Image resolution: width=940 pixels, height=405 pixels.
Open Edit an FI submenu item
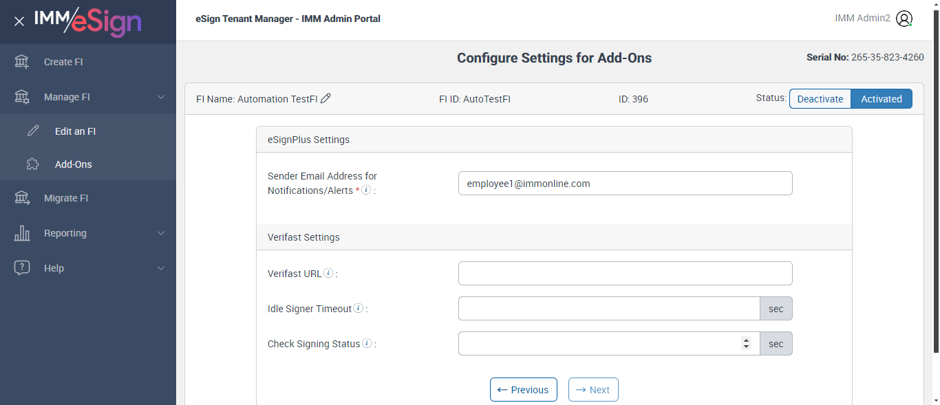75,131
